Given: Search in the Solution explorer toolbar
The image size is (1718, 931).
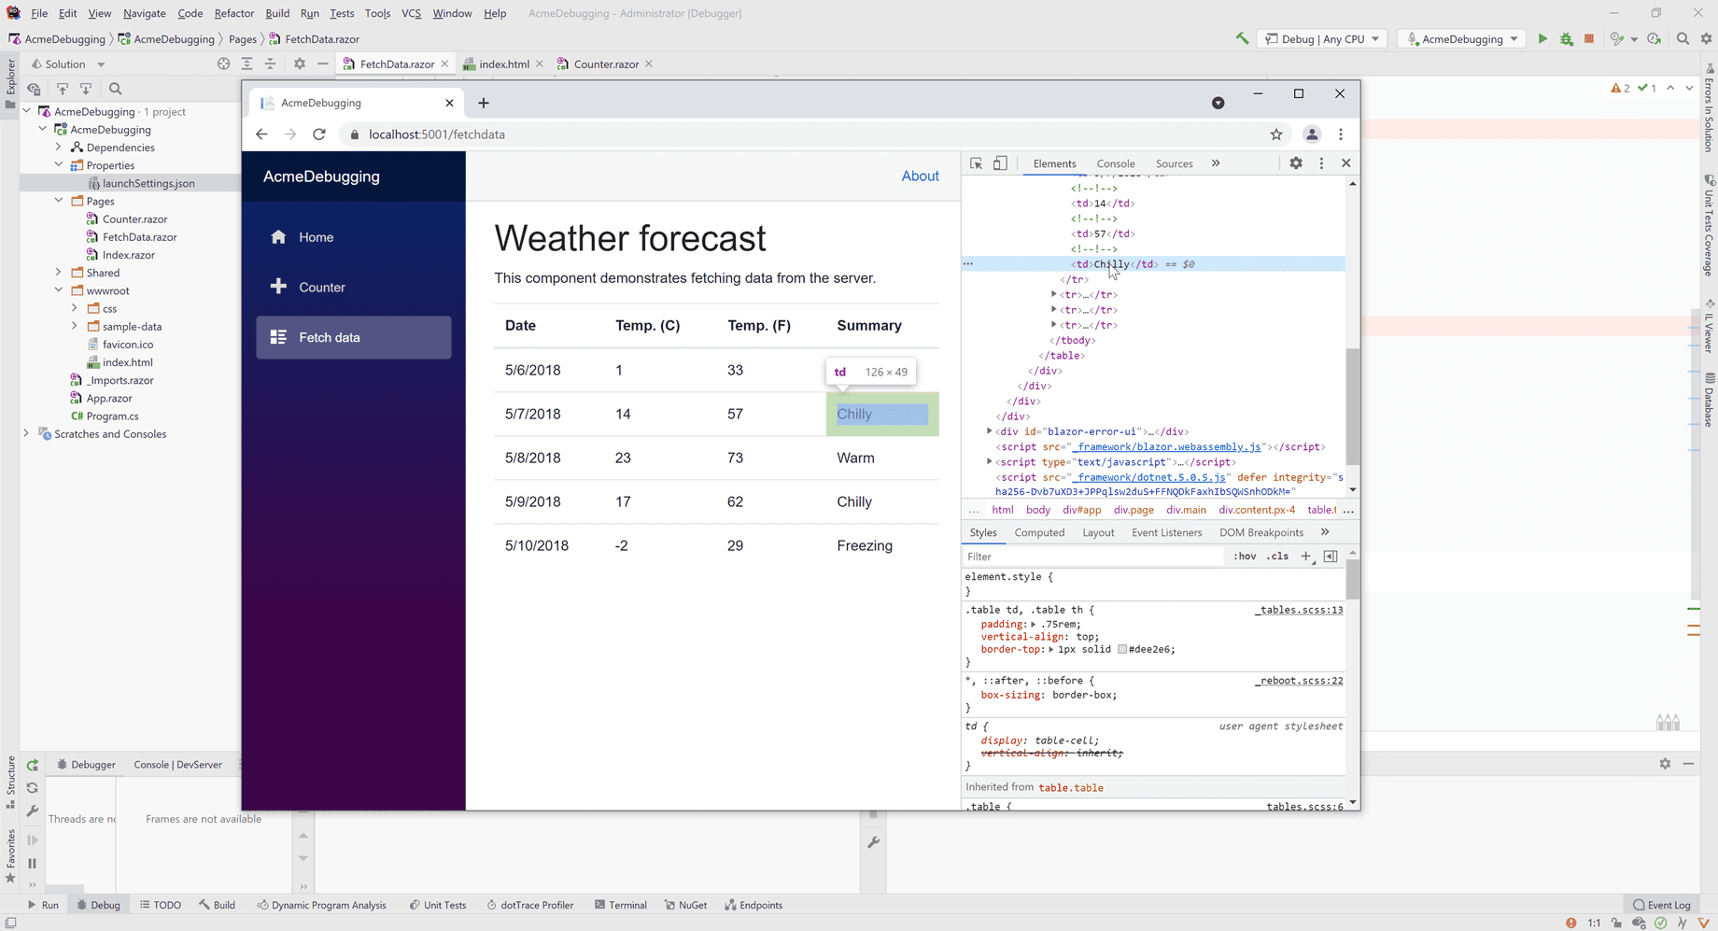Looking at the screenshot, I should click(115, 89).
